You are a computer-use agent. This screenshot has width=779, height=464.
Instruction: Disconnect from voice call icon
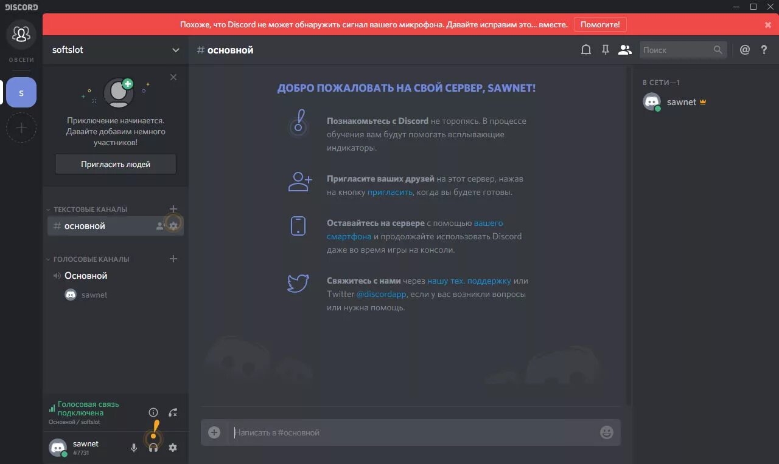173,412
